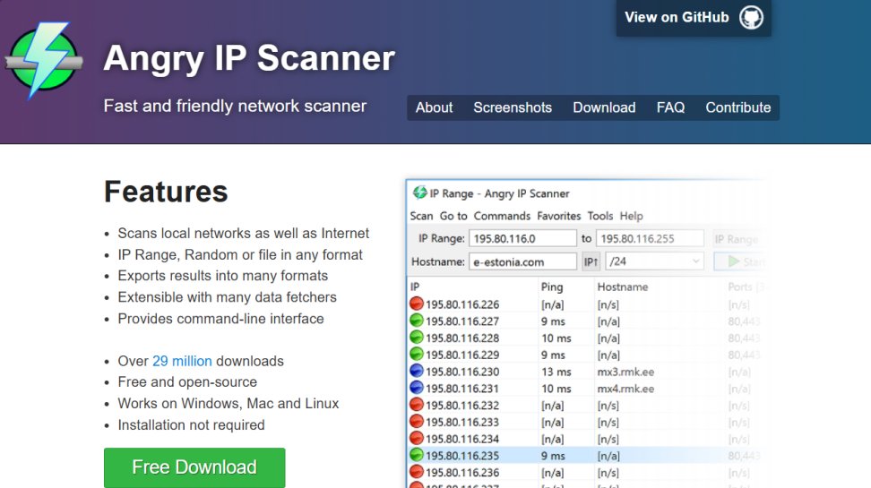Screen dimensions: 871x488
Task: Click the Features heading
Action: 166,192
